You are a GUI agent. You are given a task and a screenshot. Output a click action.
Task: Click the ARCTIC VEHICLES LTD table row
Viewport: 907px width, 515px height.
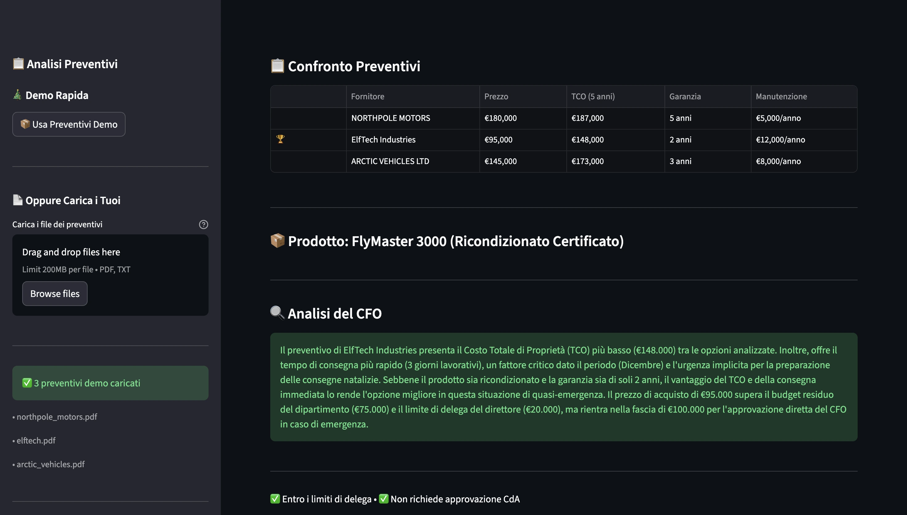tap(390, 161)
